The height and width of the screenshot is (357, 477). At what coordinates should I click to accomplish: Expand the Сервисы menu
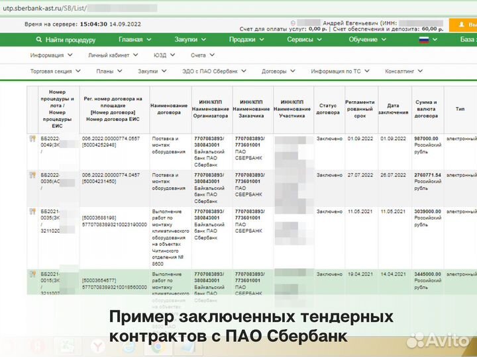pos(304,40)
